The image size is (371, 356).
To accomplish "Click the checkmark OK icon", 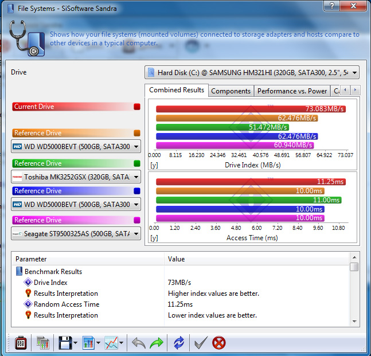I will pos(201,343).
